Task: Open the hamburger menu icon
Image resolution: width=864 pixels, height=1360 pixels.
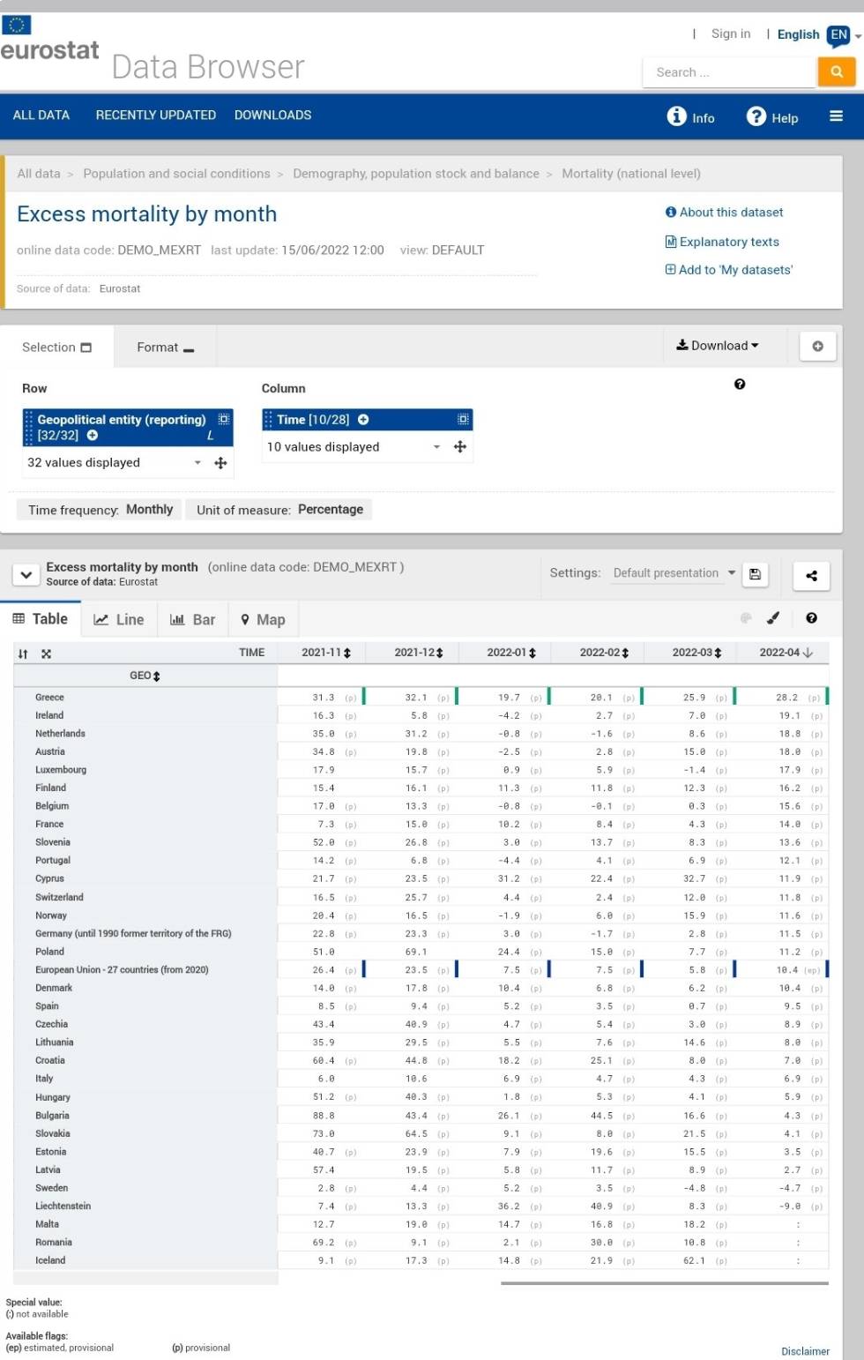Action: (x=836, y=116)
